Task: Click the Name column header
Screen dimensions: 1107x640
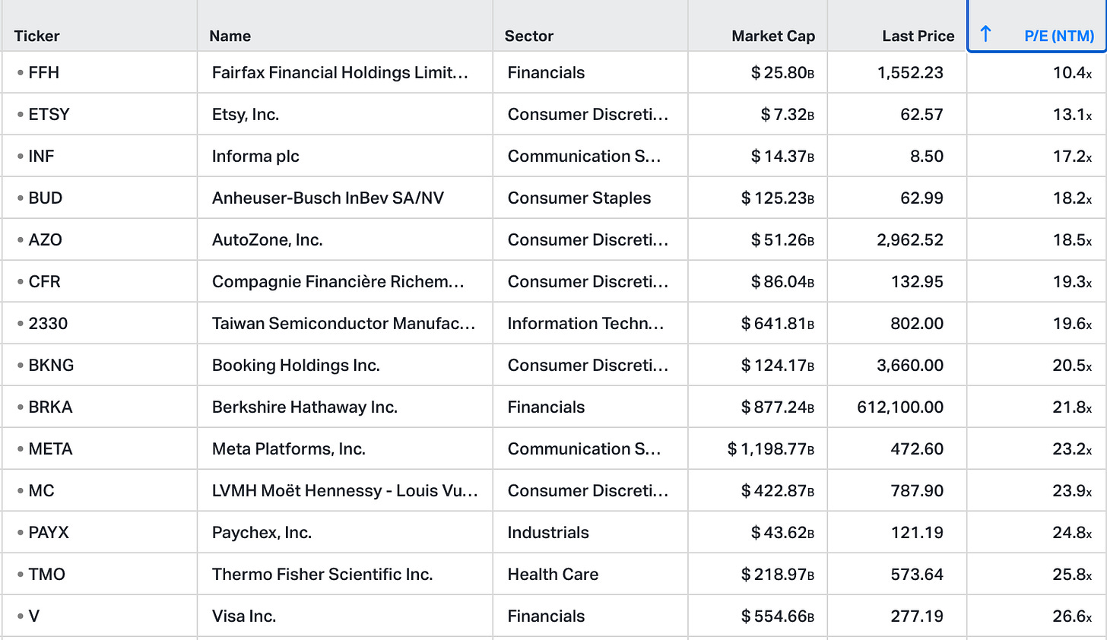Action: tap(230, 36)
